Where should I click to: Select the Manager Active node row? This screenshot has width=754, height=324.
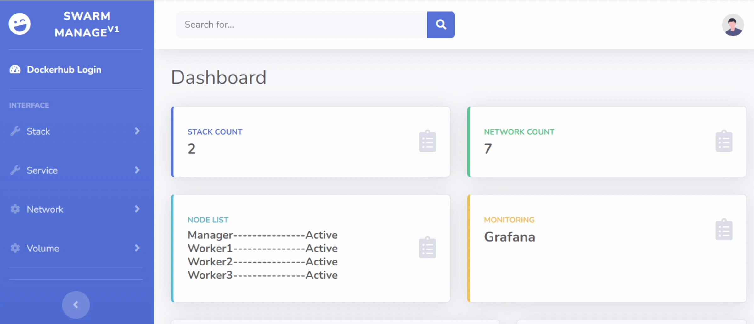[x=262, y=235]
